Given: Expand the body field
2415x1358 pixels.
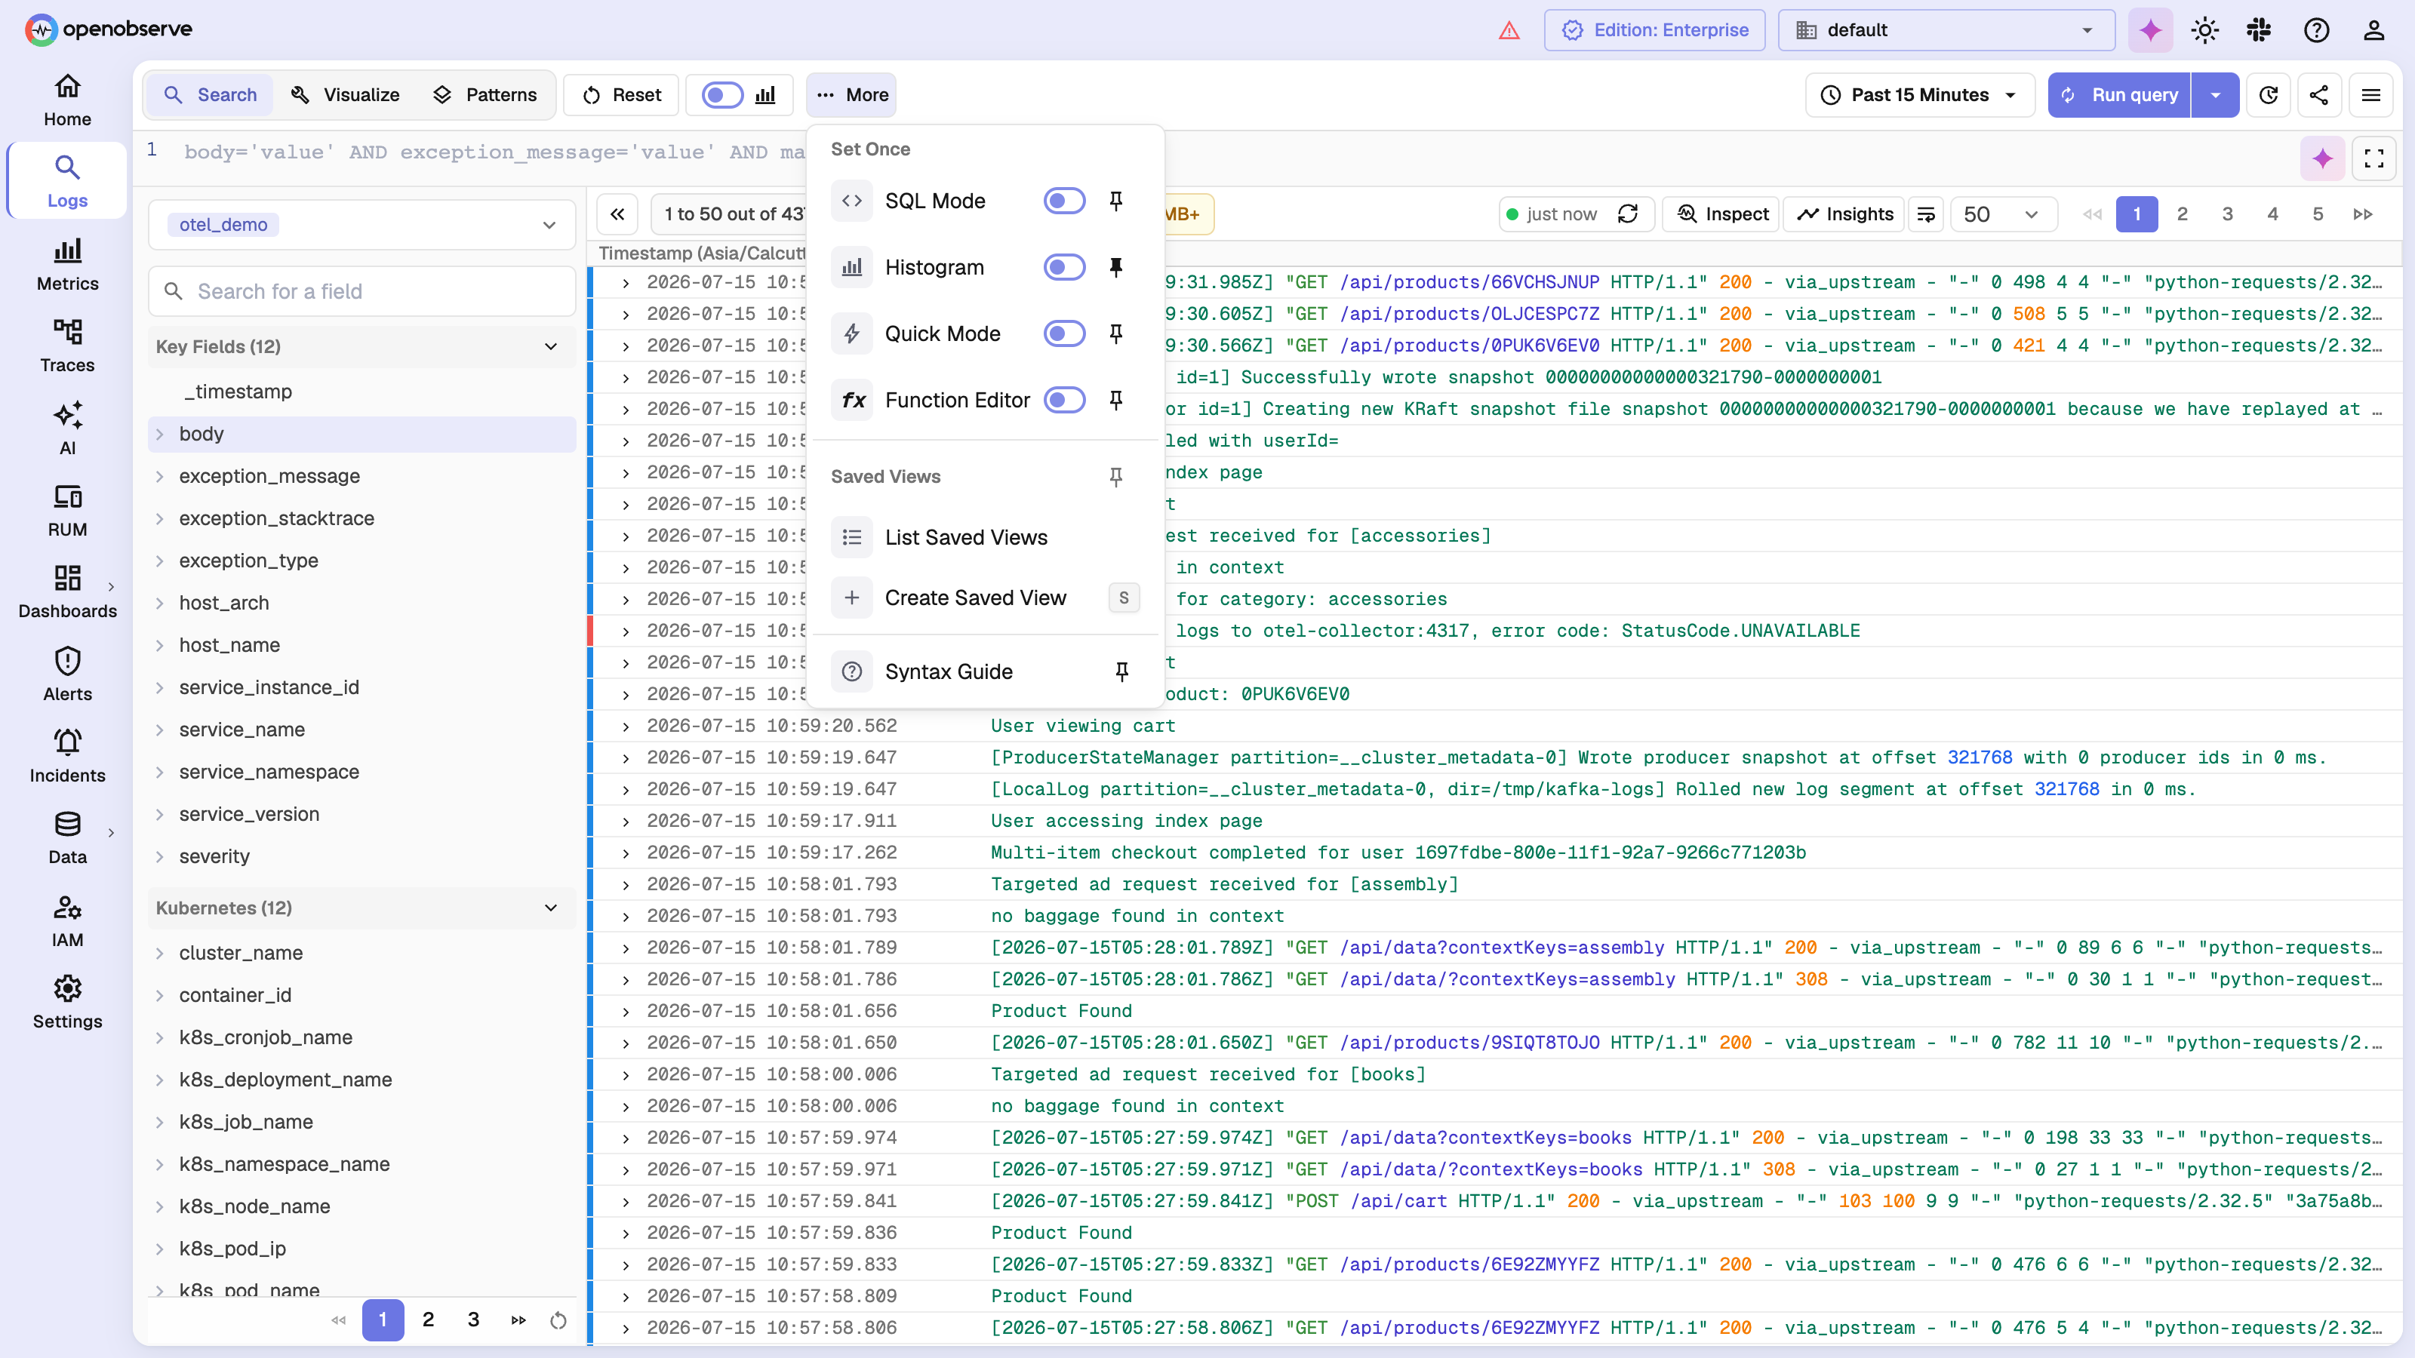Looking at the screenshot, I should coord(159,434).
